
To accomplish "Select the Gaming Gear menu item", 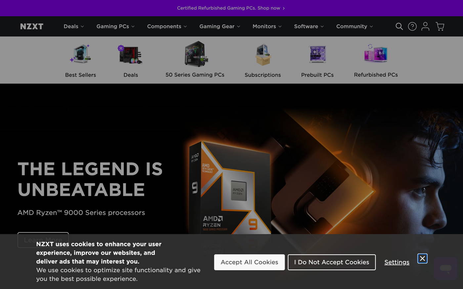I will [219, 26].
